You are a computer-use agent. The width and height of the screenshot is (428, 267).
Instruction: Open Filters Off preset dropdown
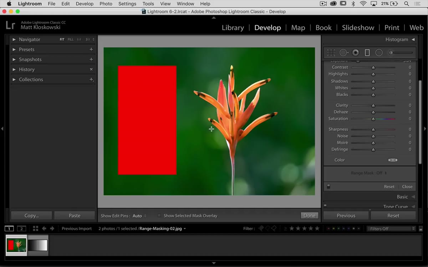click(391, 229)
